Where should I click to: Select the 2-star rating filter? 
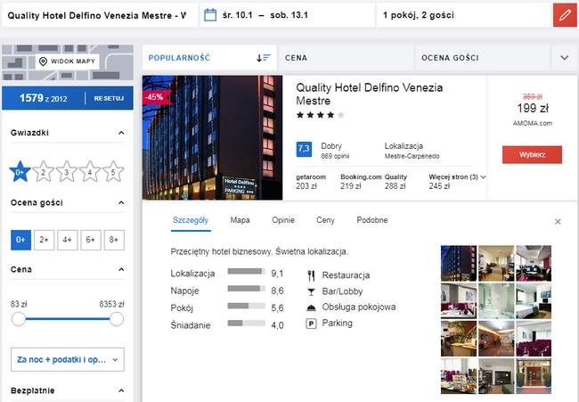coord(44,172)
